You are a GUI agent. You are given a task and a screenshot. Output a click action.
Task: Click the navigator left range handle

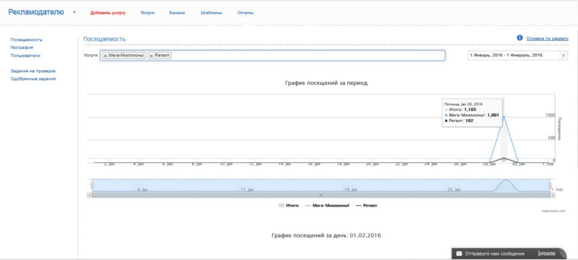(x=92, y=186)
